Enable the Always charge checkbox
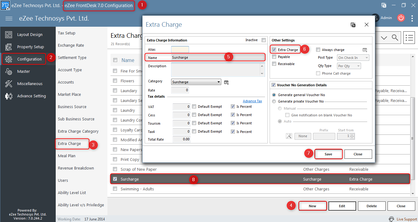This screenshot has height=222, width=418. coord(318,50)
